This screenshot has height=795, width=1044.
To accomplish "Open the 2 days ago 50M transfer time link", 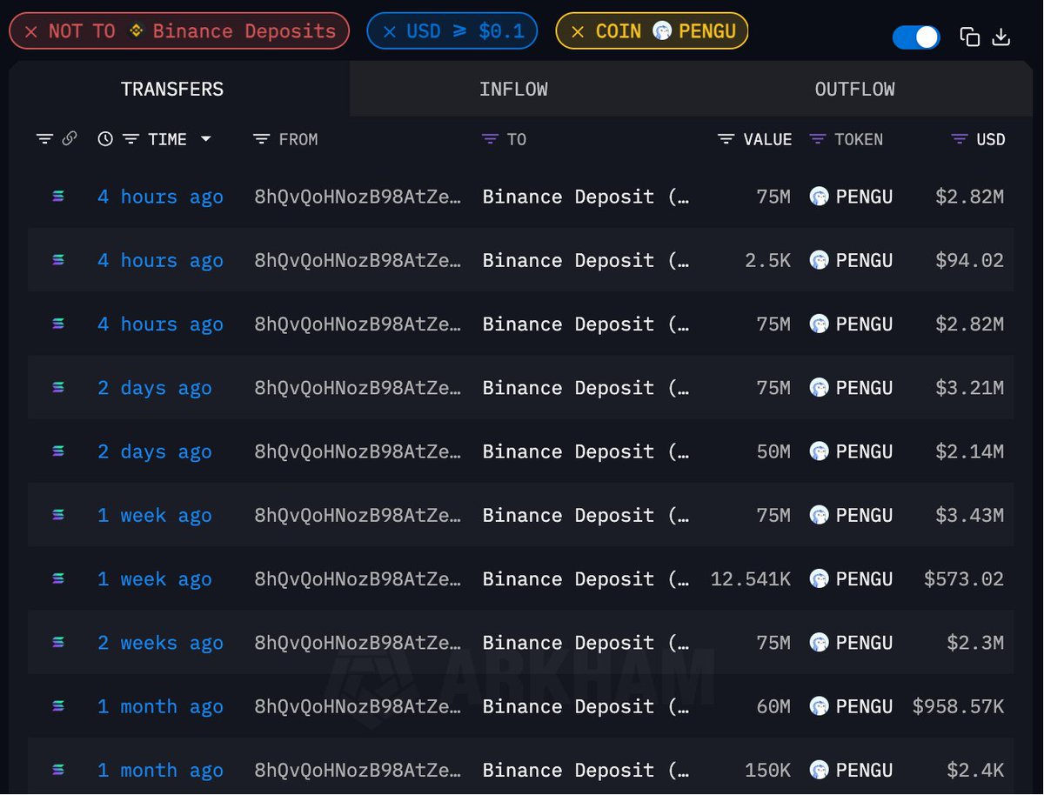I will pyautogui.click(x=155, y=452).
